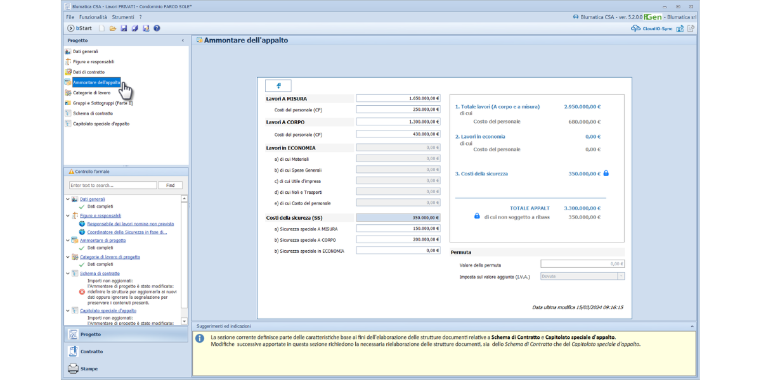Collapse the Progetto panel with the chevron
The width and height of the screenshot is (761, 380).
pyautogui.click(x=183, y=41)
